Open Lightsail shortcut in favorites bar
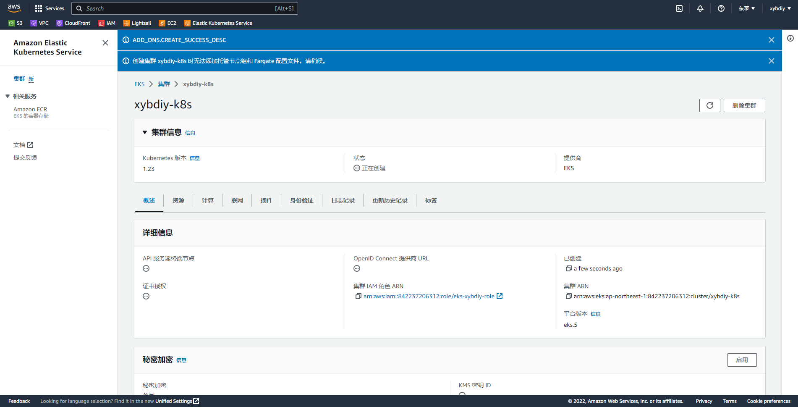Viewport: 798px width, 407px height. 137,23
